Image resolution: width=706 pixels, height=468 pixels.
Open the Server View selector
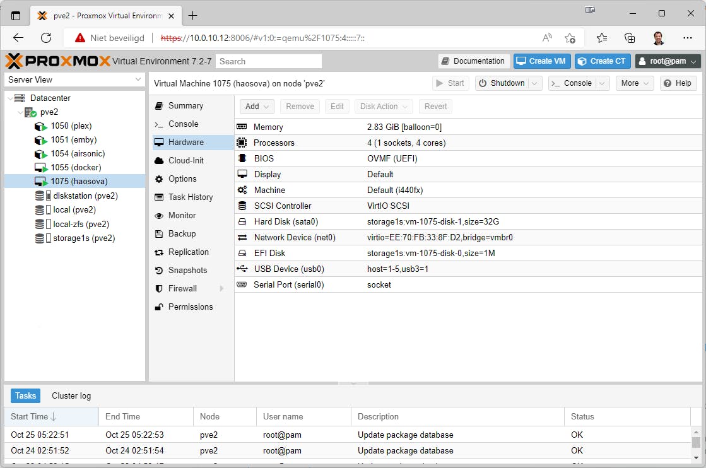click(74, 79)
